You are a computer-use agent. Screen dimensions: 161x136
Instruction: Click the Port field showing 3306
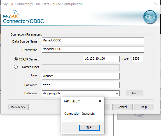click(137, 59)
